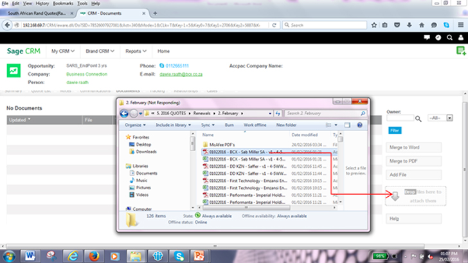The height and width of the screenshot is (263, 468).
Task: Click the green New record plus icon
Action: [x=461, y=51]
